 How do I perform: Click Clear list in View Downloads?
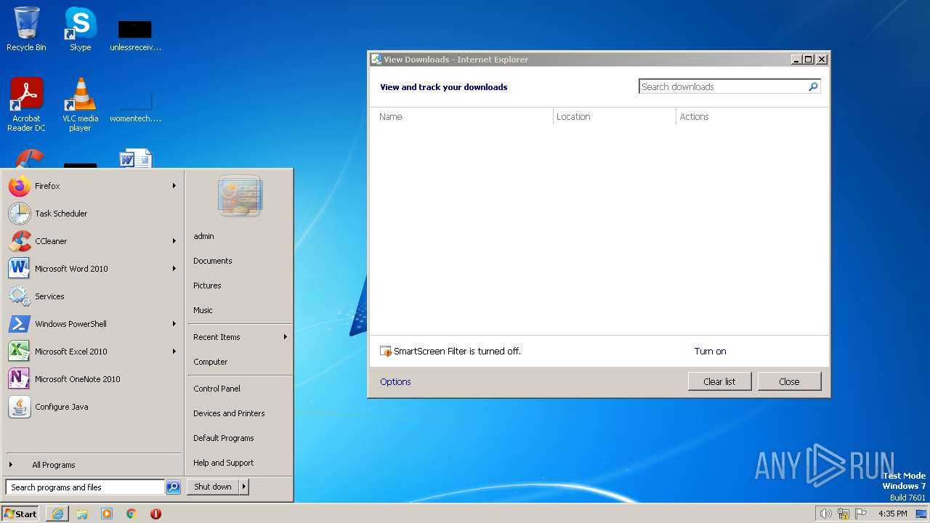(719, 381)
